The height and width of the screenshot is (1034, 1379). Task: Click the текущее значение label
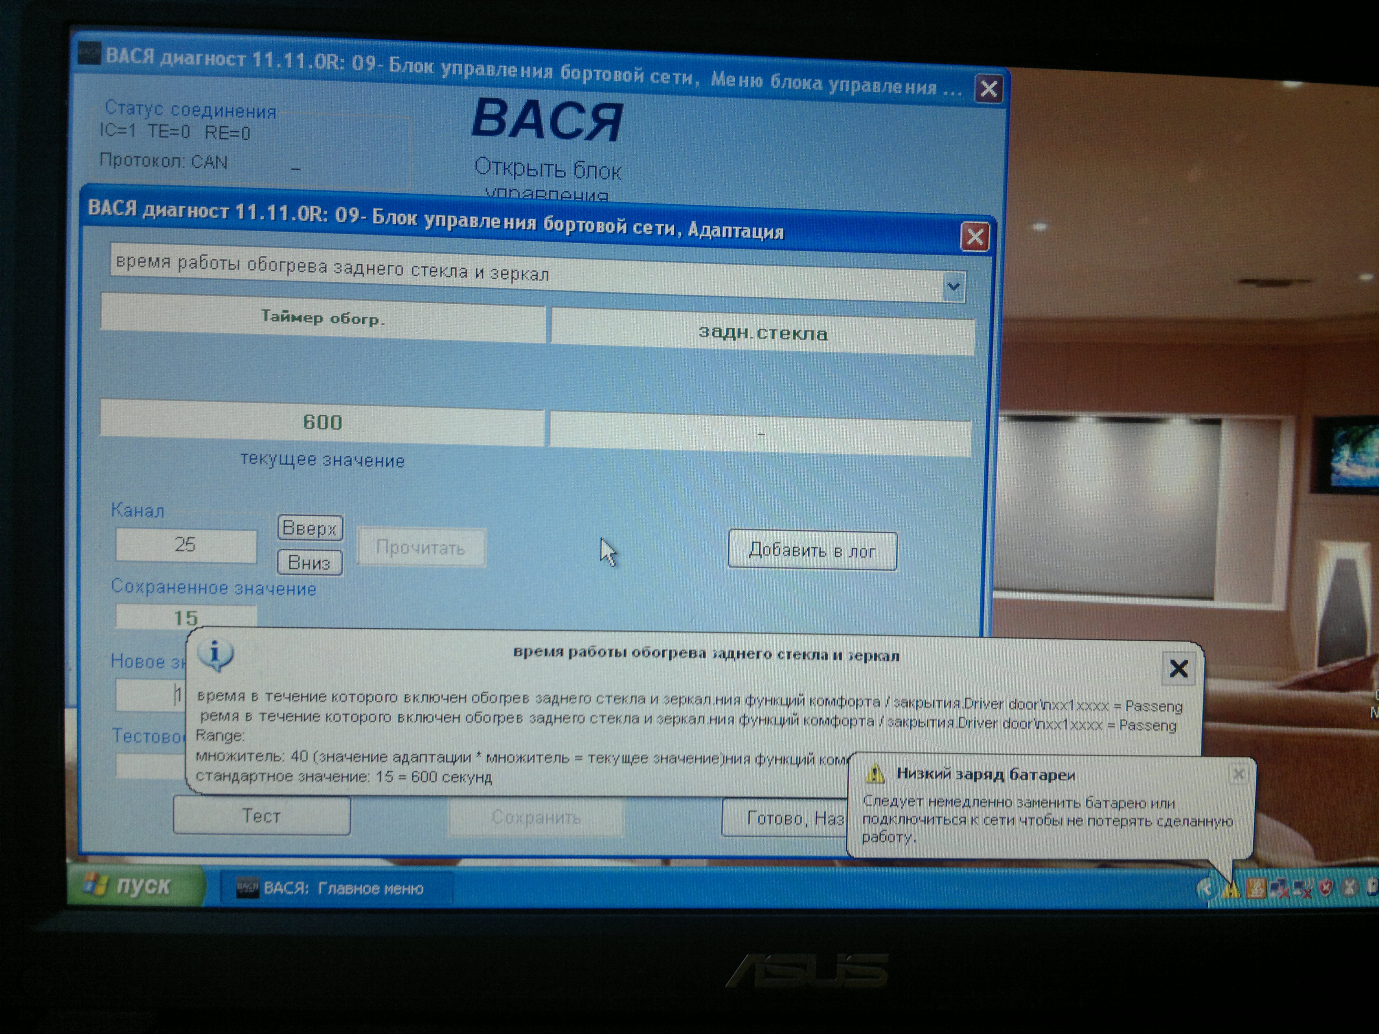pyautogui.click(x=322, y=460)
